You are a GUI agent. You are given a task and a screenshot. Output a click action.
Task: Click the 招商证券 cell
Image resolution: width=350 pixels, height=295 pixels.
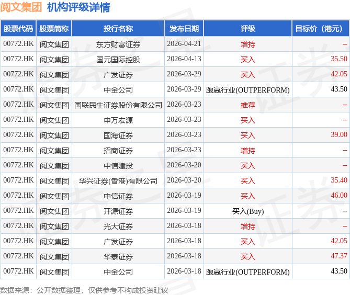[118, 151]
